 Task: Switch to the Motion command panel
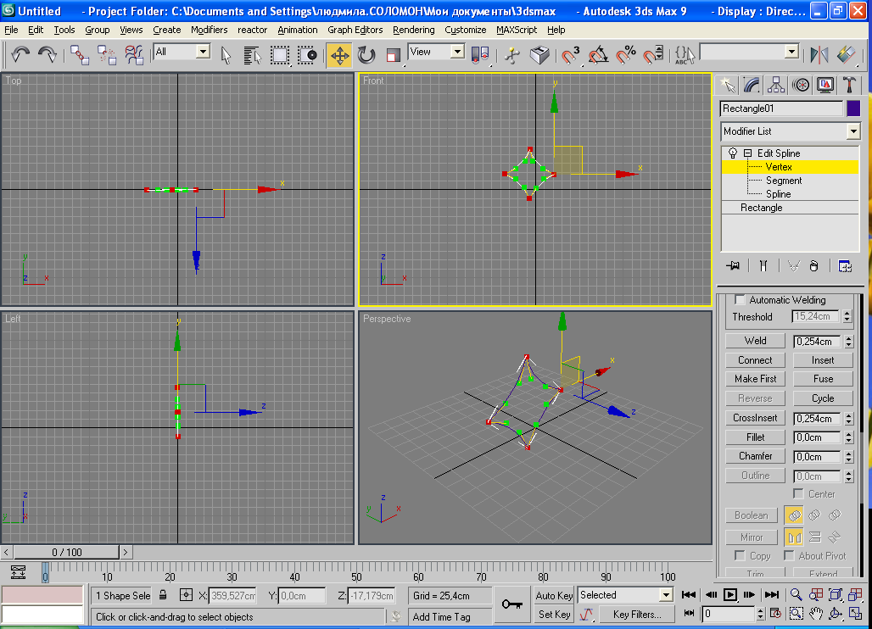click(801, 85)
